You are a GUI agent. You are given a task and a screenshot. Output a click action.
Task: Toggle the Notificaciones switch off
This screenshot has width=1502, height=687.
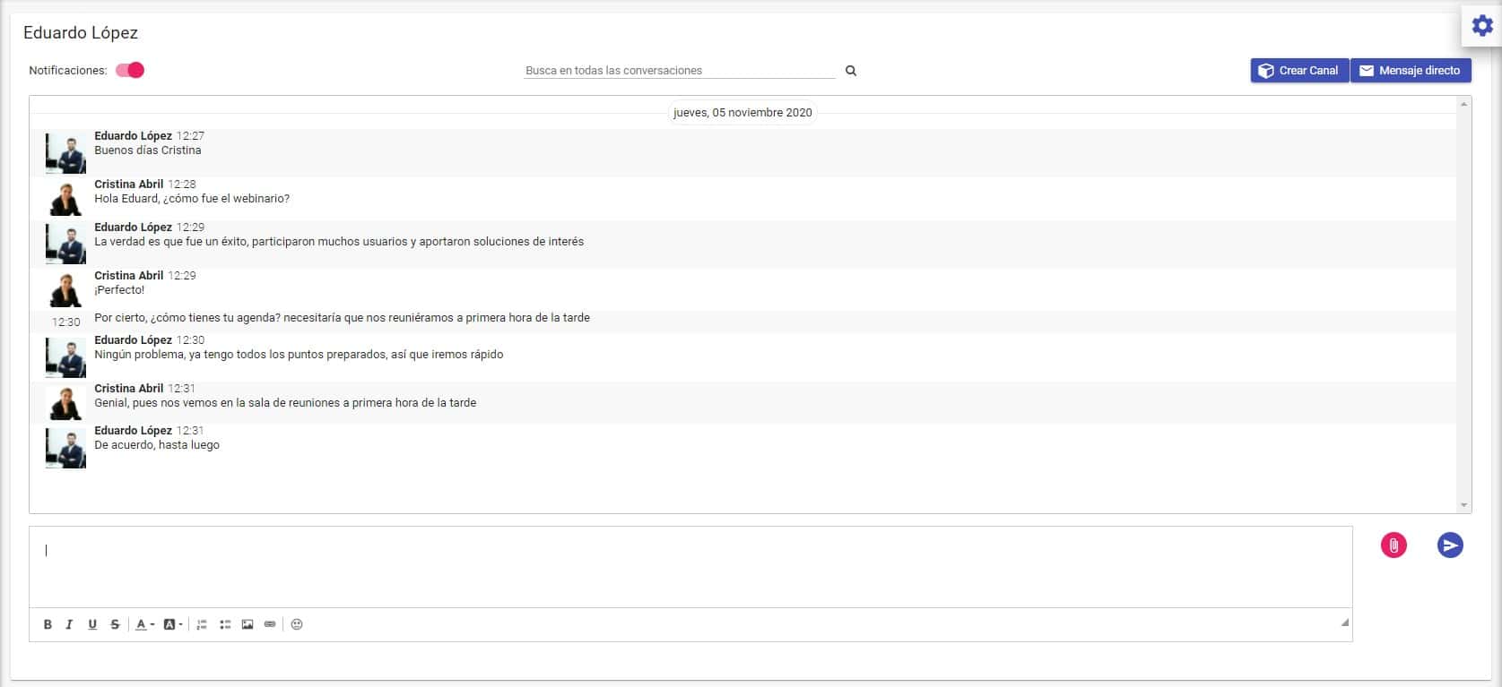[x=130, y=70]
